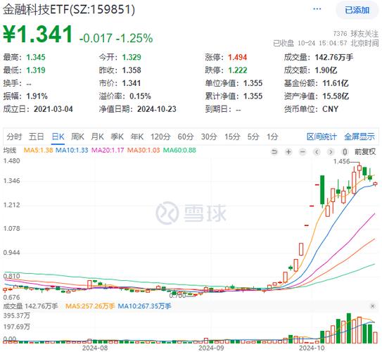The height and width of the screenshot is (352, 382).
Task: Click the 基金份额 value 11.61亿
Action: [336, 83]
